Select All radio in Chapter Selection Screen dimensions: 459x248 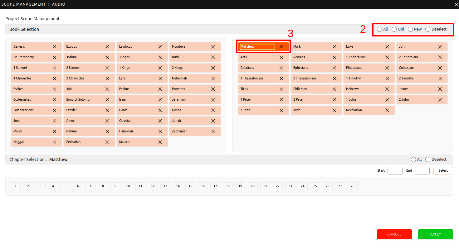pyautogui.click(x=413, y=160)
